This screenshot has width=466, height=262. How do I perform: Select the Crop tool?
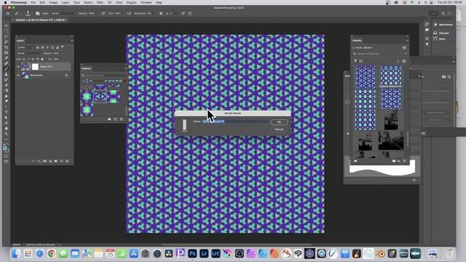pos(7,47)
